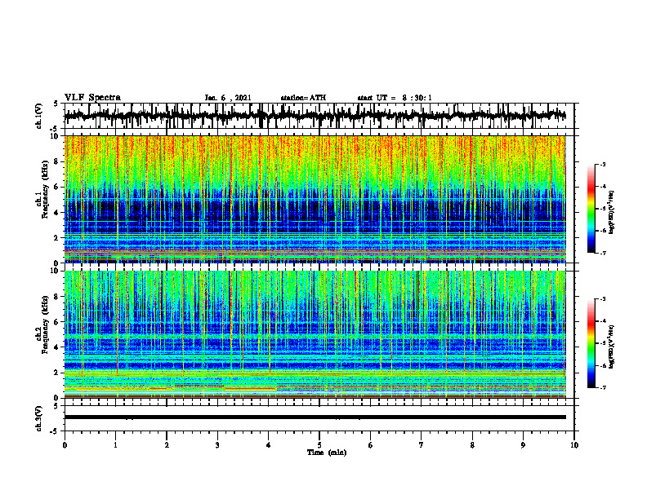Click the -5 tick on ch.1 color bar
Screen dimensions: 647x499
[x=602, y=209]
